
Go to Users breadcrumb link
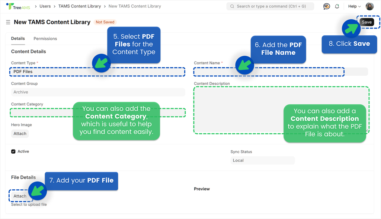pos(45,6)
